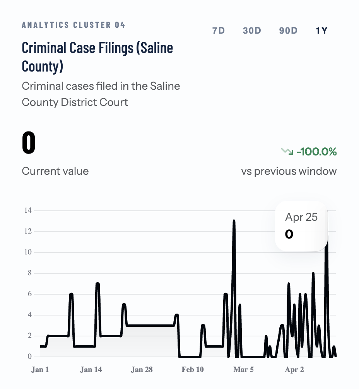Viewport: 359px width, 389px height.
Task: Click the Apr 25 tooltip card
Action: coord(301,226)
